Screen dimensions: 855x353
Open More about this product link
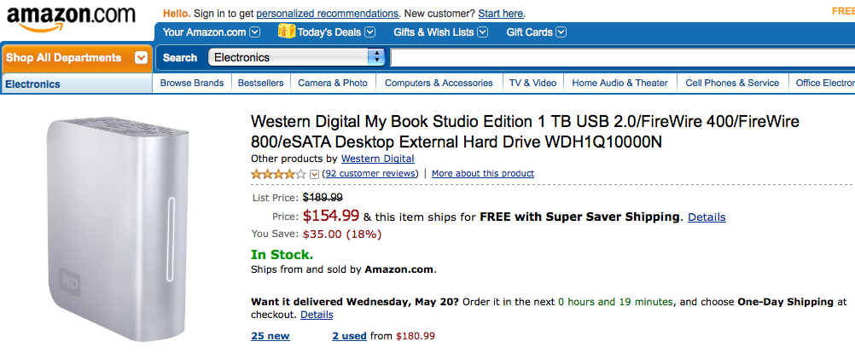tap(483, 173)
